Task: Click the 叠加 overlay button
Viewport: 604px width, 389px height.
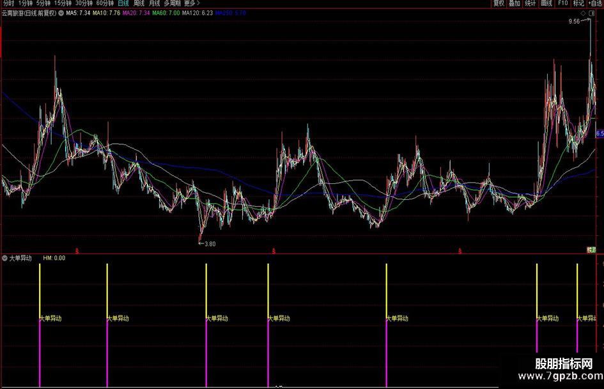Action: coord(515,3)
